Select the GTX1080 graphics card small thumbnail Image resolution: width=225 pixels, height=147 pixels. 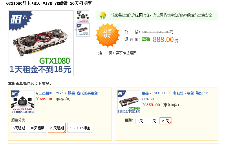click(83, 30)
